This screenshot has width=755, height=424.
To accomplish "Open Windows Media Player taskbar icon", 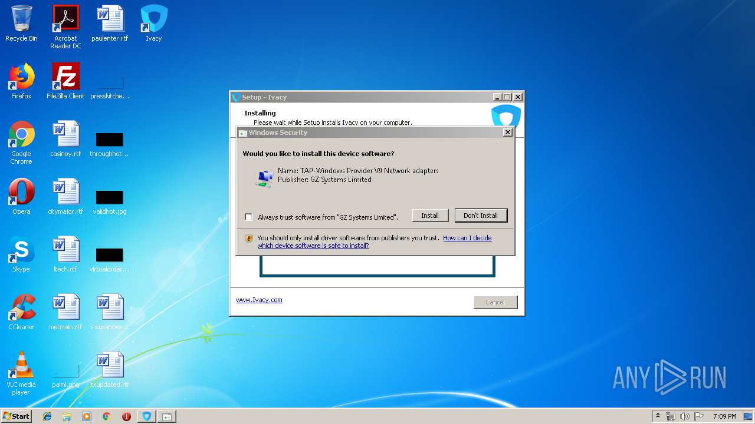I will coord(87,416).
